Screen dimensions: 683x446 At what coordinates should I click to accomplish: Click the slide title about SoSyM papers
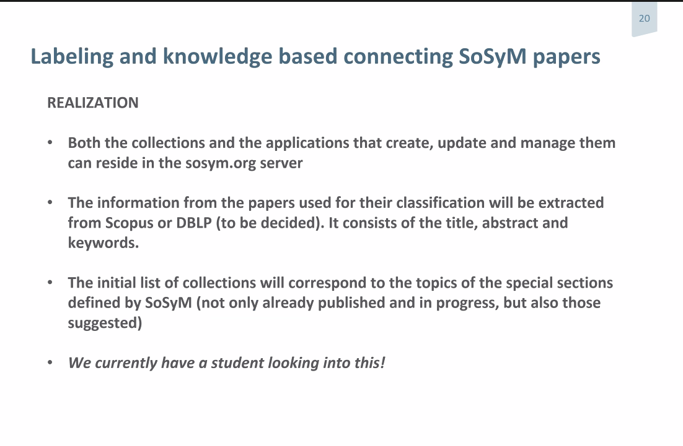click(x=315, y=57)
